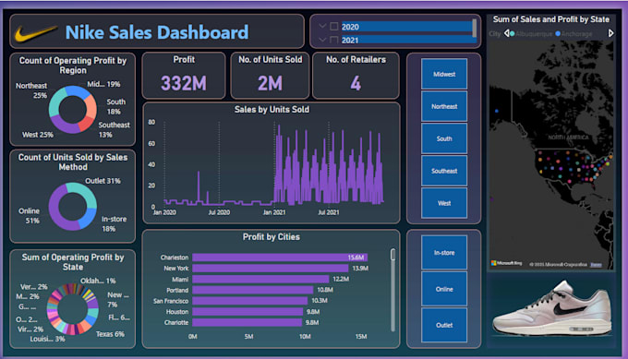Click the Microsoft Bing logo
The width and height of the screenshot is (628, 359).
click(506, 263)
